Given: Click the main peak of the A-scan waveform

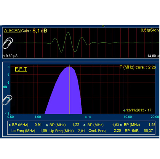Looking at the screenshot, I should 68,33.
